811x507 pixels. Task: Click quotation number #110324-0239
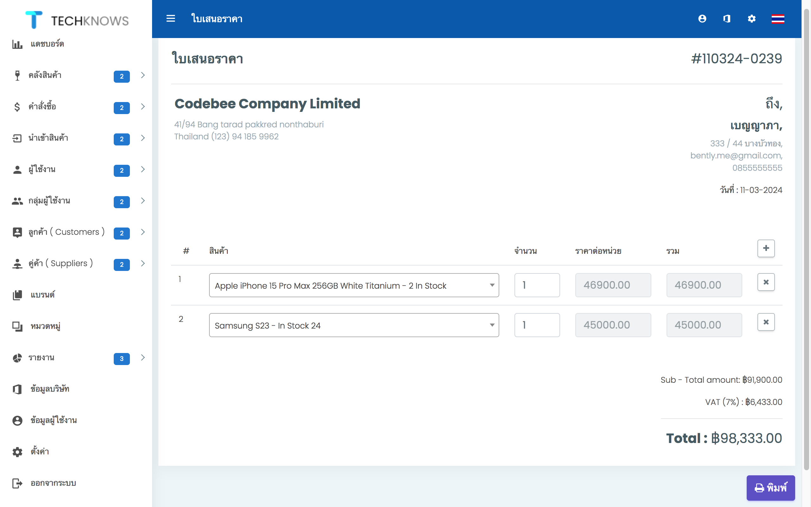737,59
